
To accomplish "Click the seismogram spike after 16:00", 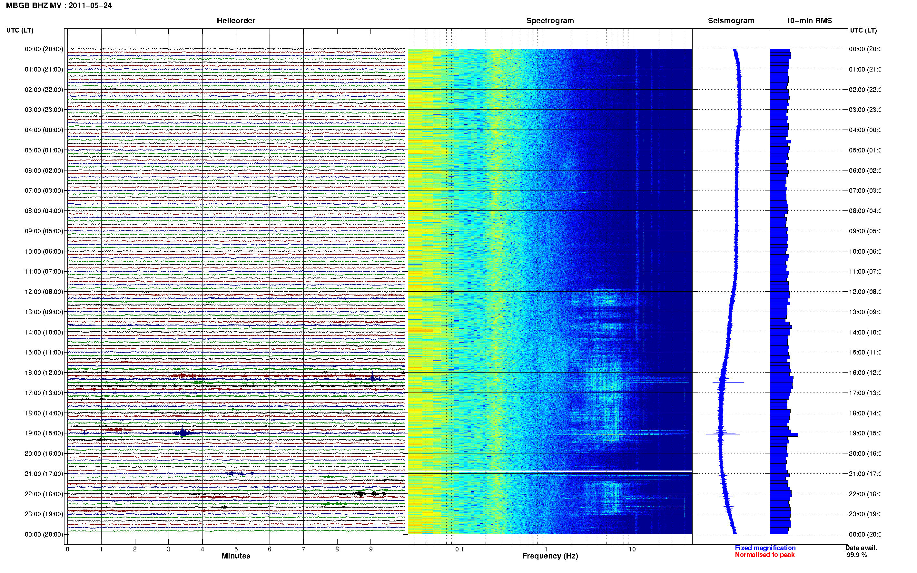I will (x=728, y=383).
